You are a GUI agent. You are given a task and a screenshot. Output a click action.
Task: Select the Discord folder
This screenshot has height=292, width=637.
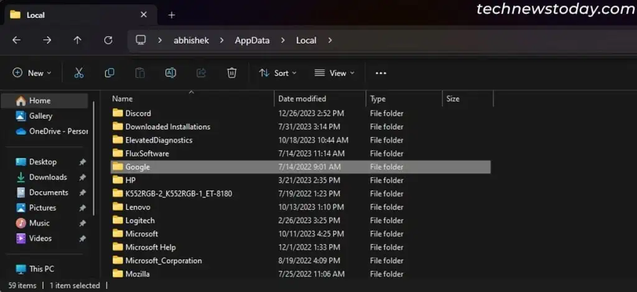tap(137, 113)
